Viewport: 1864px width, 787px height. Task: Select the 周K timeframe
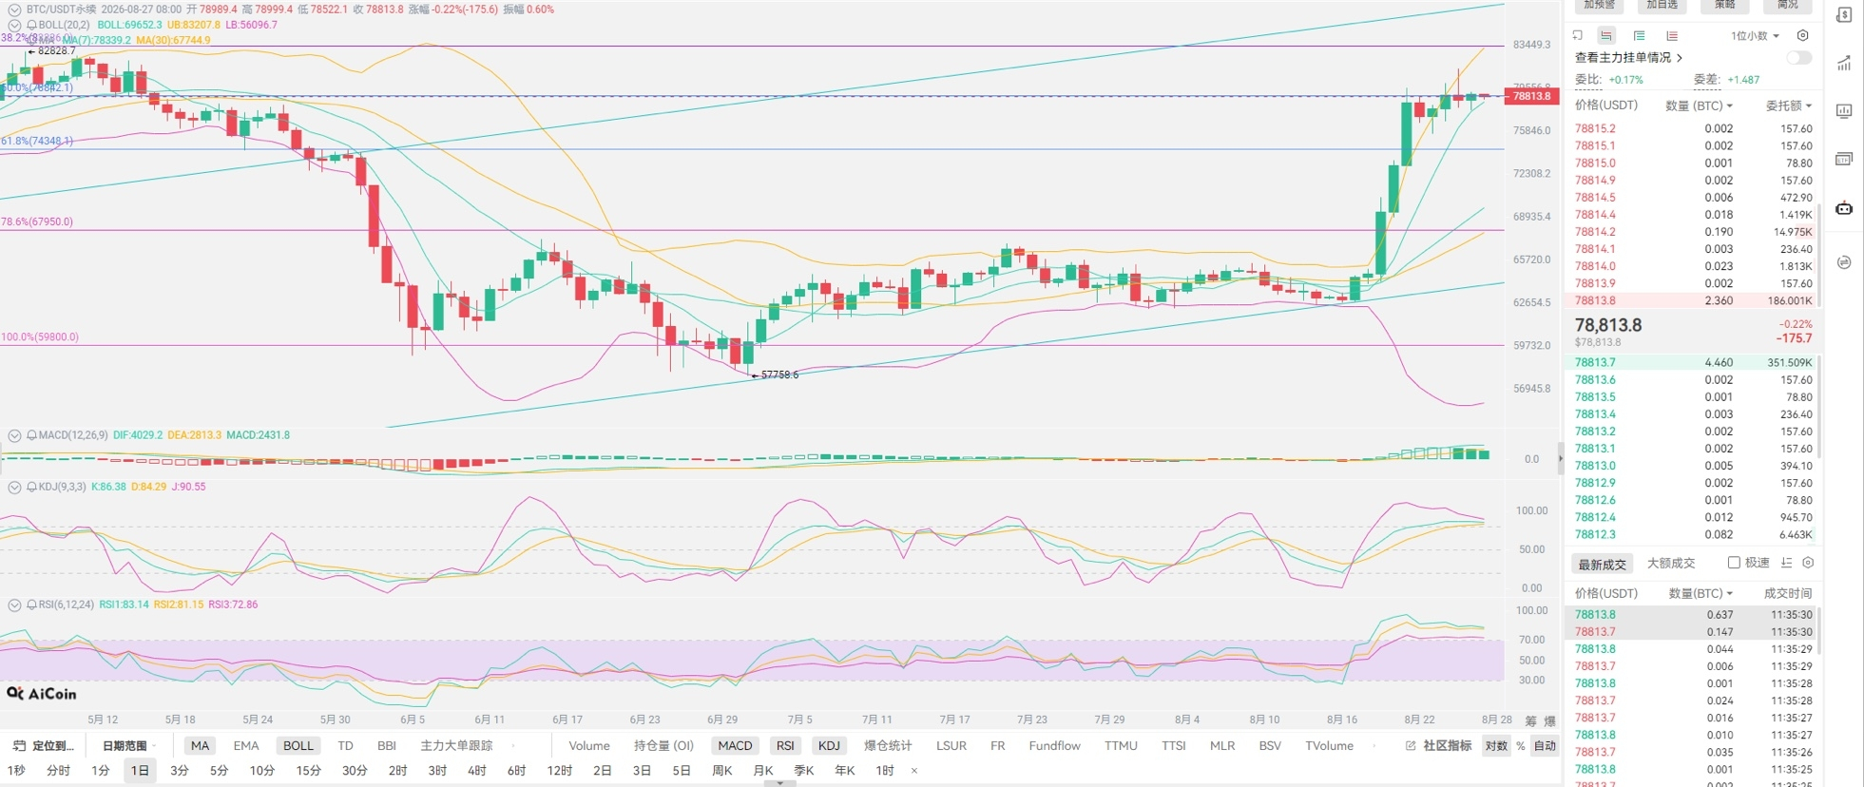coord(722,771)
